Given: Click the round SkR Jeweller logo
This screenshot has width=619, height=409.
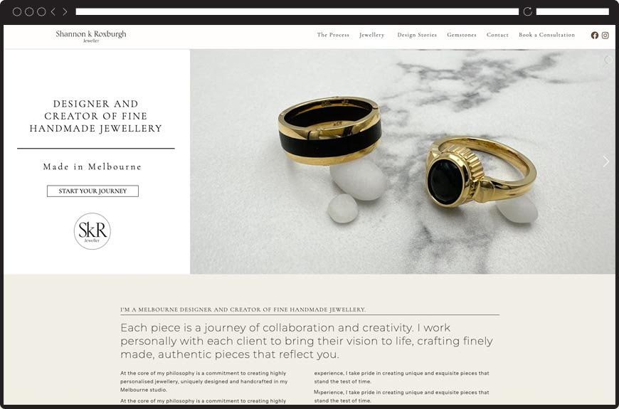Looking at the screenshot, I should (x=92, y=231).
